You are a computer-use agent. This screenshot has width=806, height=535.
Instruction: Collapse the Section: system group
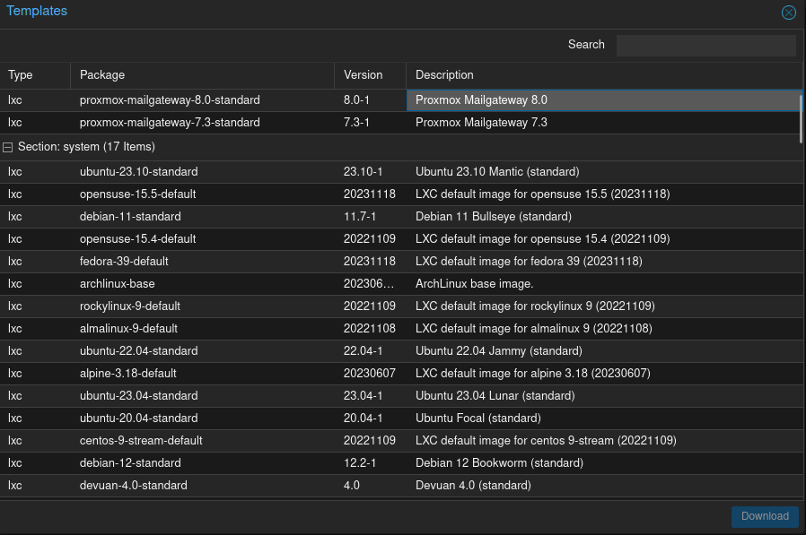point(8,147)
